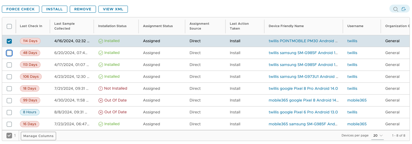Sort by Installation Status column header
The height and width of the screenshot is (144, 412).
pyautogui.click(x=112, y=26)
